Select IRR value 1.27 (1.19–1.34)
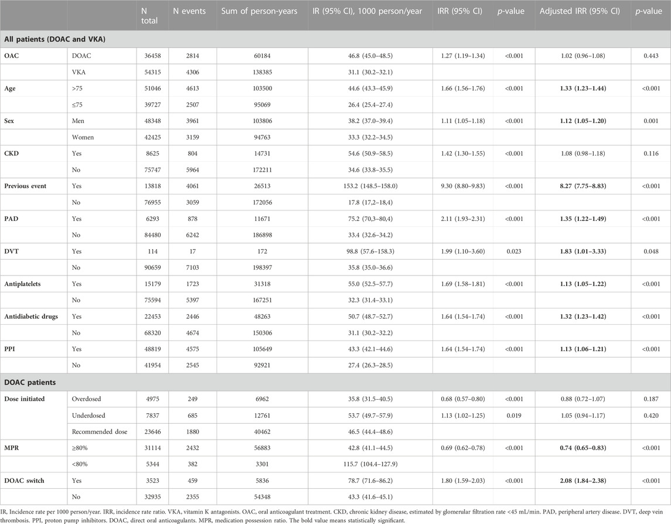Screen dimensions: 671x524 tap(462, 56)
